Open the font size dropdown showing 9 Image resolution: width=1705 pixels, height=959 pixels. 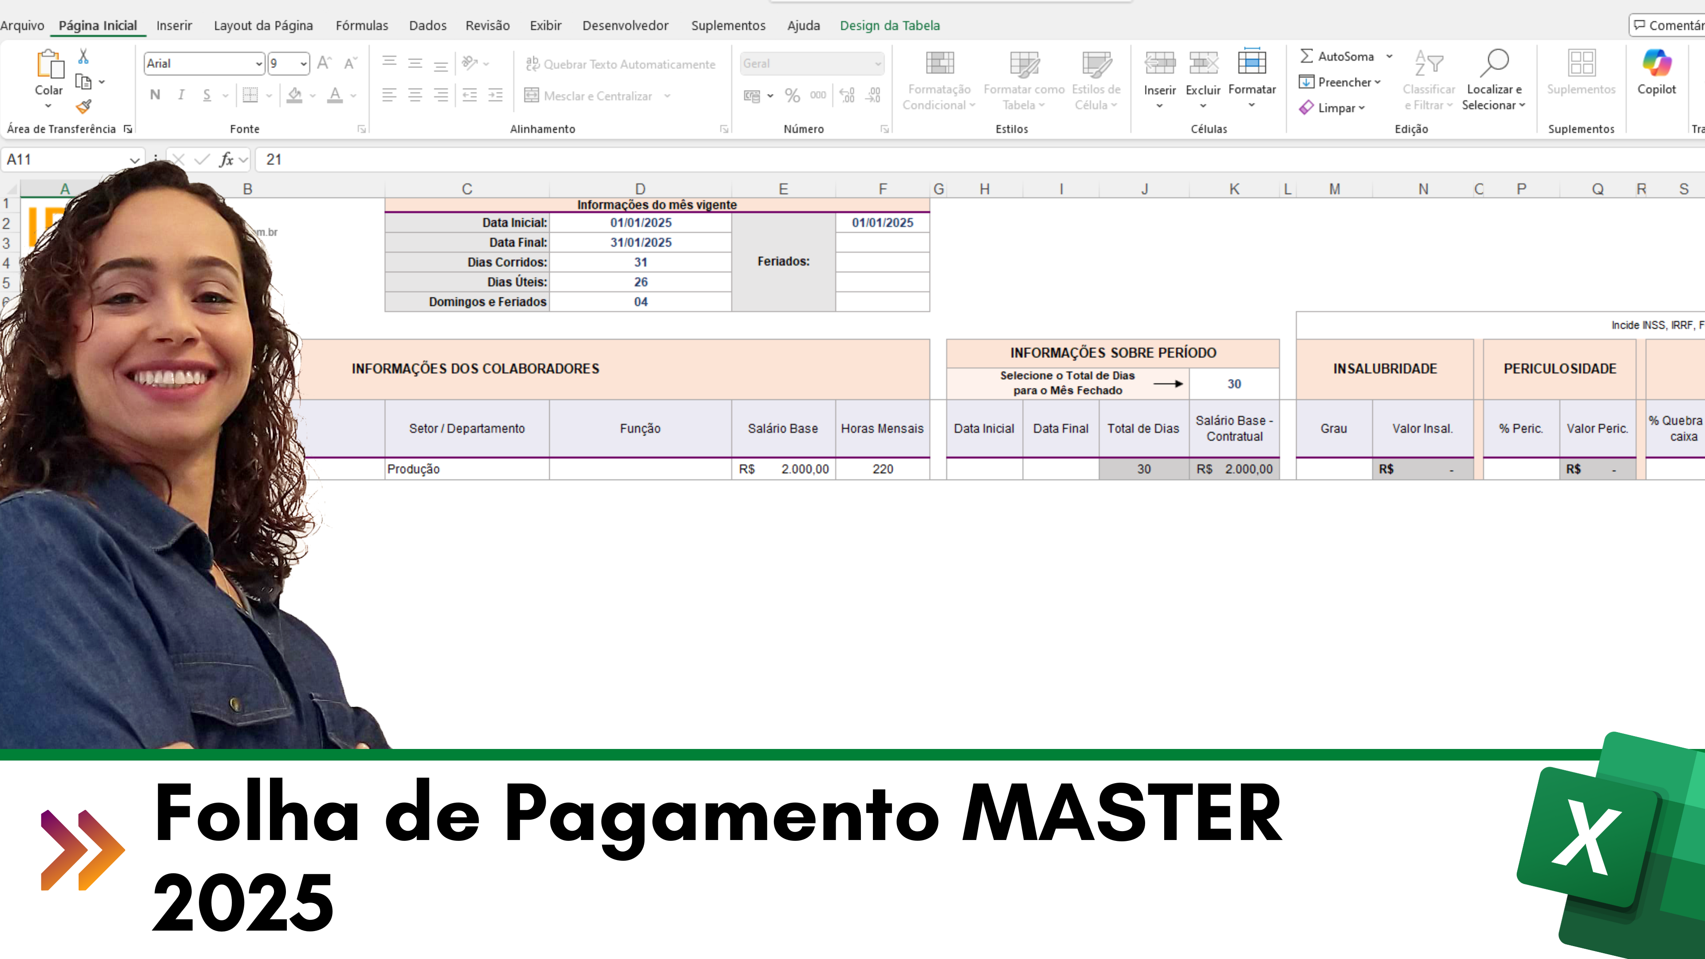point(304,63)
